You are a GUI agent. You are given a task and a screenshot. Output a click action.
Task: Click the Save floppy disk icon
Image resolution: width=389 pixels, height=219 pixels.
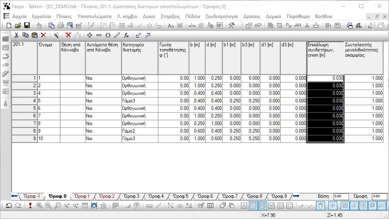pyautogui.click(x=27, y=25)
